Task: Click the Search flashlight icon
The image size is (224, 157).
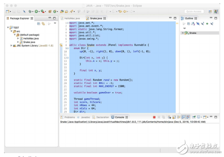Action: (71, 11)
